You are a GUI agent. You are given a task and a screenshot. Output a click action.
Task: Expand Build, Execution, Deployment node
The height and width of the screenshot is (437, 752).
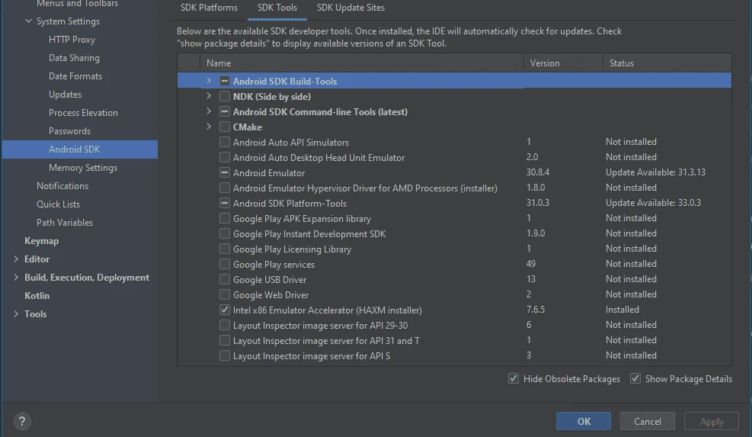click(x=16, y=277)
